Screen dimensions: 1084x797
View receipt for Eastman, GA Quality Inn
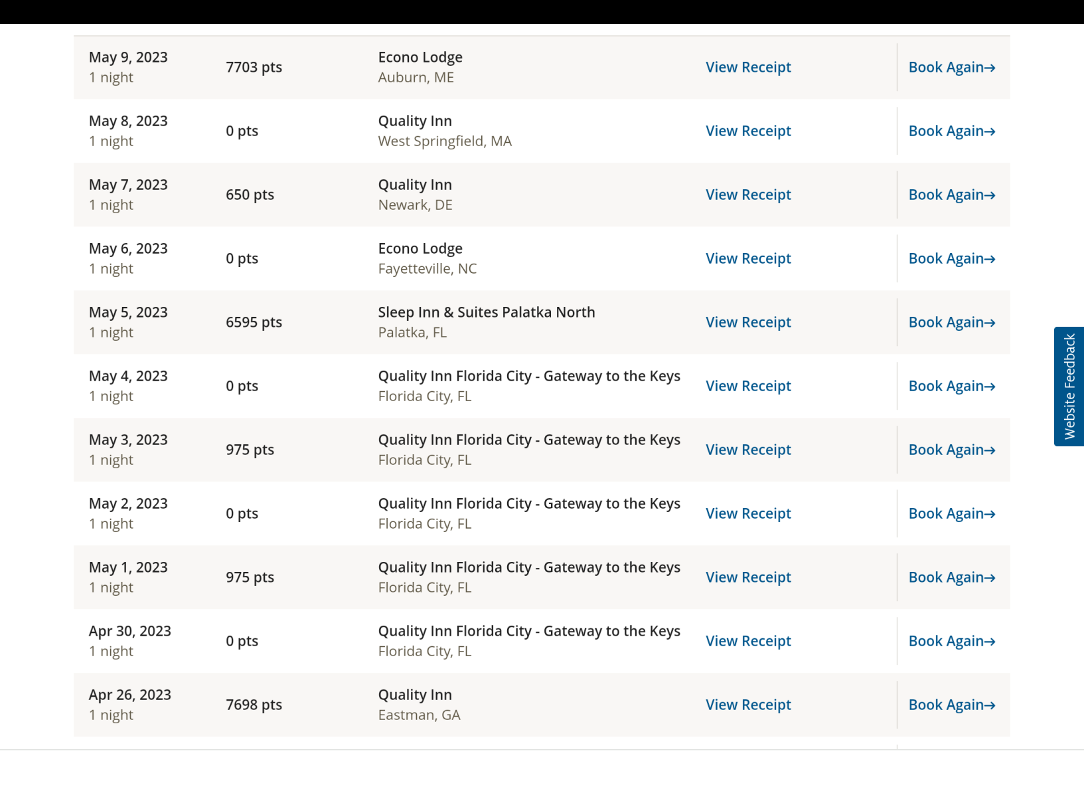748,705
